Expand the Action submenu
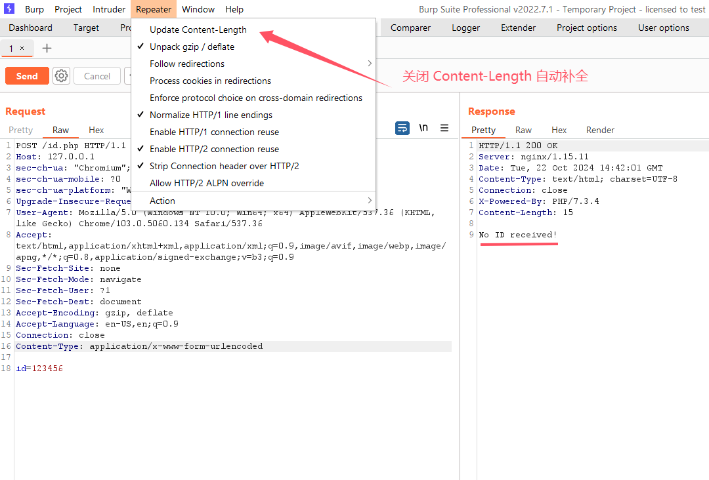Viewport: 709px width, 480px height. click(x=253, y=201)
